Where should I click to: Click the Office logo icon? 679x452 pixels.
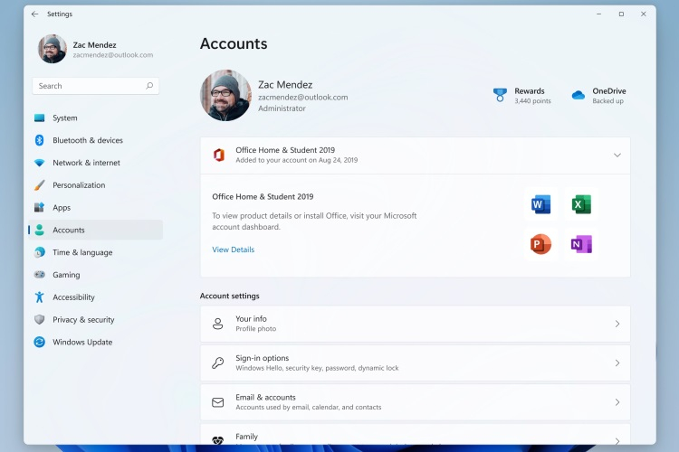218,155
